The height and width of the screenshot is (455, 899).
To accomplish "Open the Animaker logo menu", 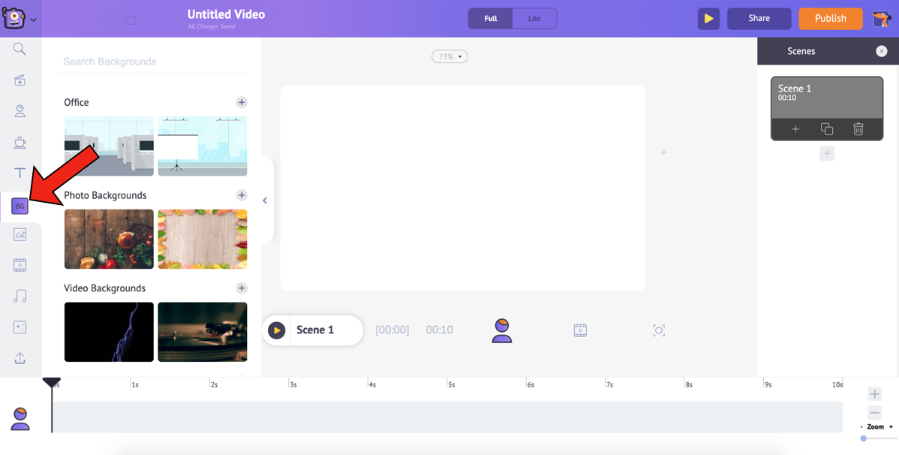I will click(20, 18).
